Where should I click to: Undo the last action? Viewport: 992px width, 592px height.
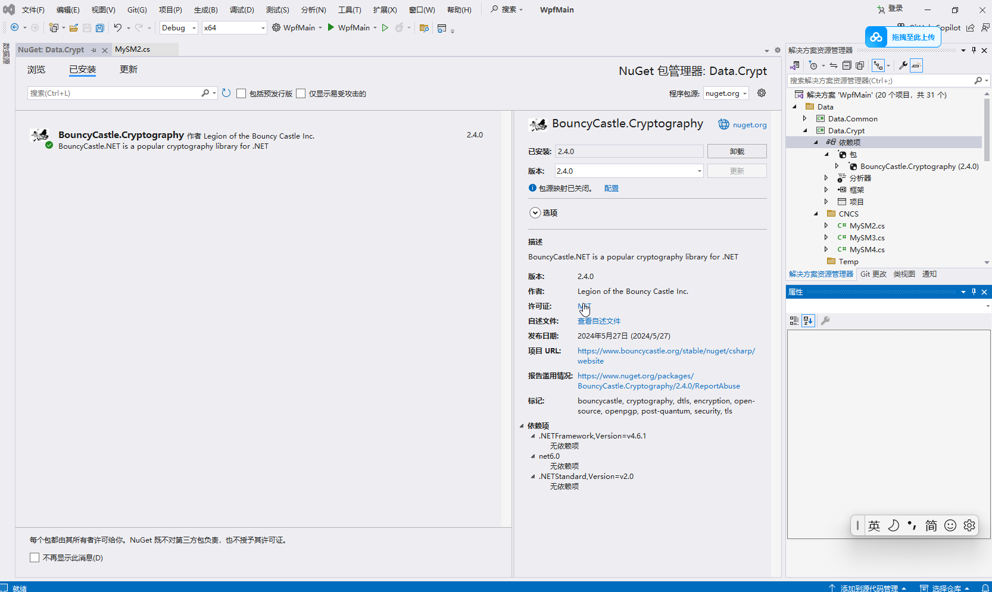tap(117, 27)
